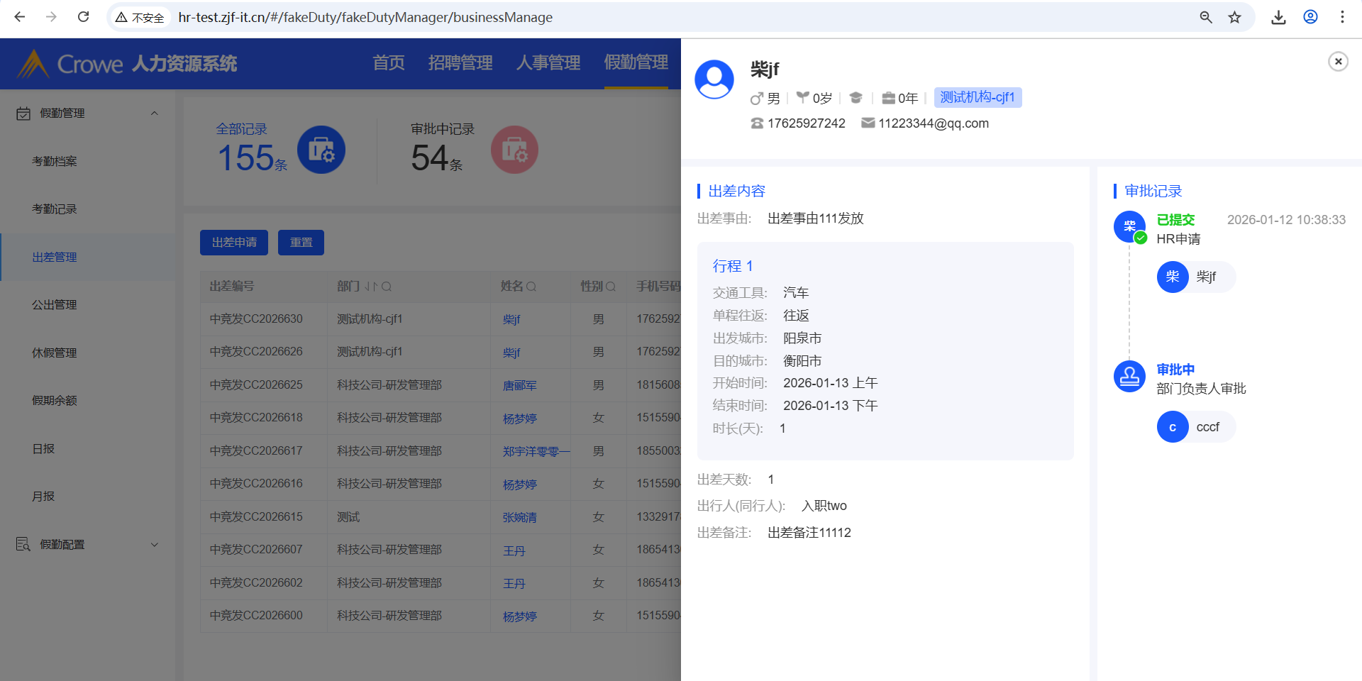Click the search icon in 性别 column header
The image size is (1362, 681).
[x=611, y=287]
